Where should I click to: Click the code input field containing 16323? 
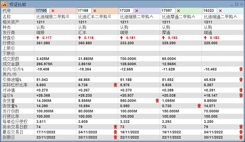pyautogui.click(x=210, y=11)
